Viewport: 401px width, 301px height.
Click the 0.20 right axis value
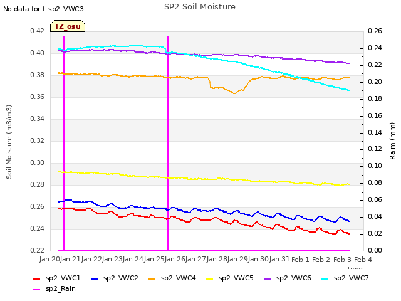pyautogui.click(x=375, y=82)
